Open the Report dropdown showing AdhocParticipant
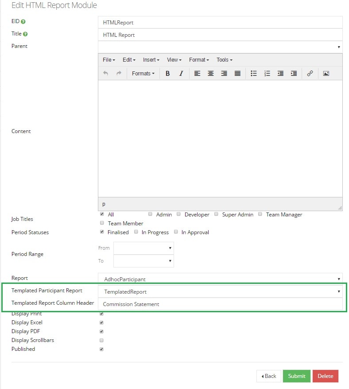Screen dimensions: 349x389 coord(220,279)
